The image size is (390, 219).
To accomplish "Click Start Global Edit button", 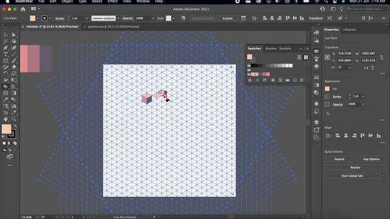I will (352, 176).
